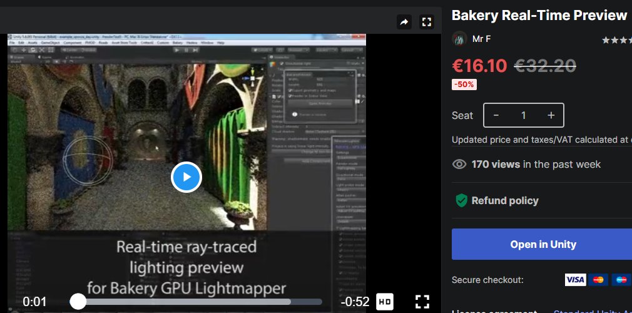The image size is (632, 313).
Task: Open the Mr F publisher avatar
Action: [x=459, y=39]
